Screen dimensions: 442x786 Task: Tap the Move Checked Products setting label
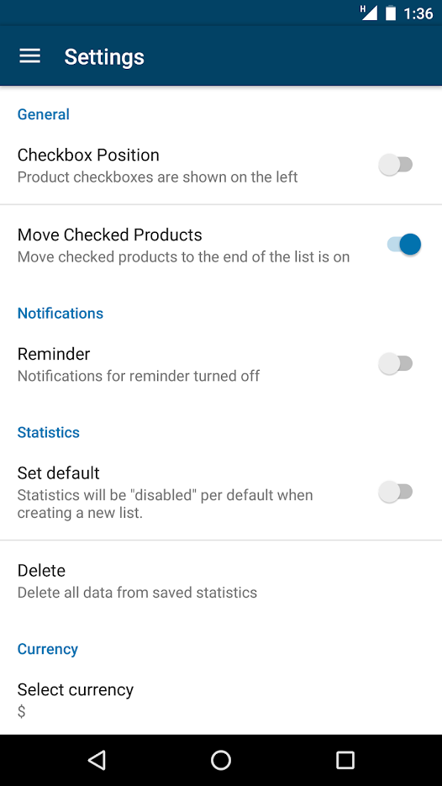[110, 235]
